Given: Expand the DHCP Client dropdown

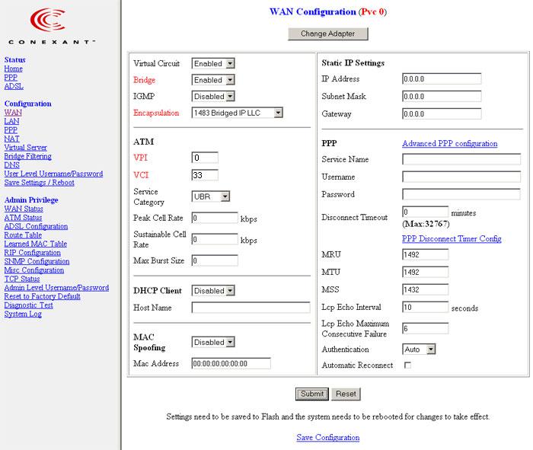Looking at the screenshot, I should [213, 291].
